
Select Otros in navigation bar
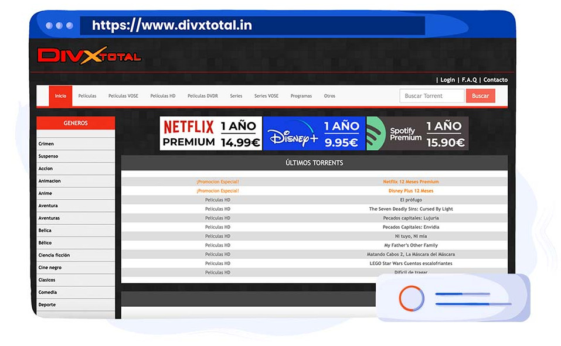329,96
